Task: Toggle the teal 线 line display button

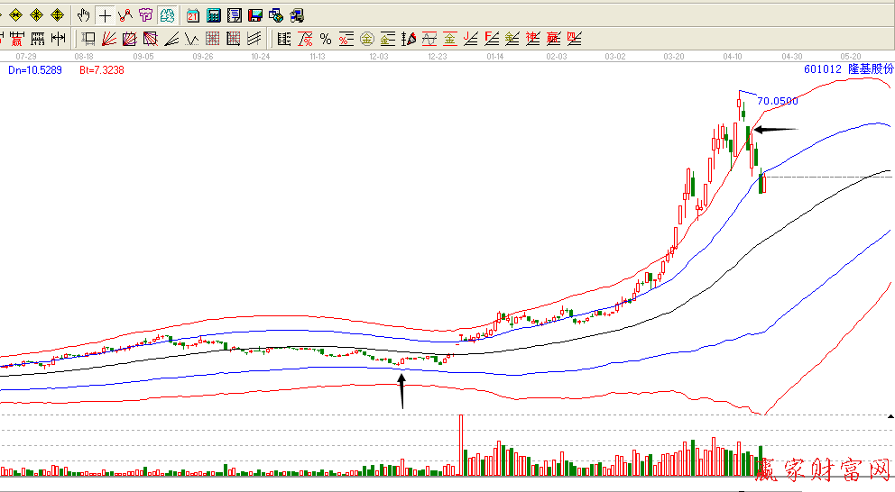Action: click(167, 15)
